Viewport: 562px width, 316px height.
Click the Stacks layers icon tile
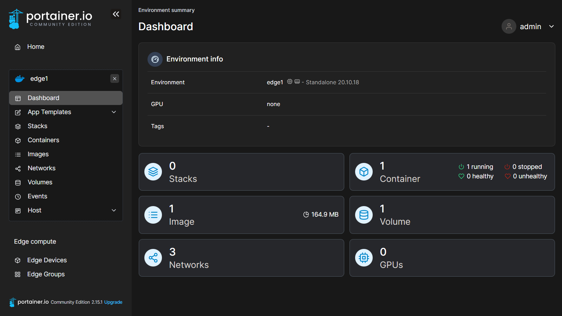pos(153,172)
